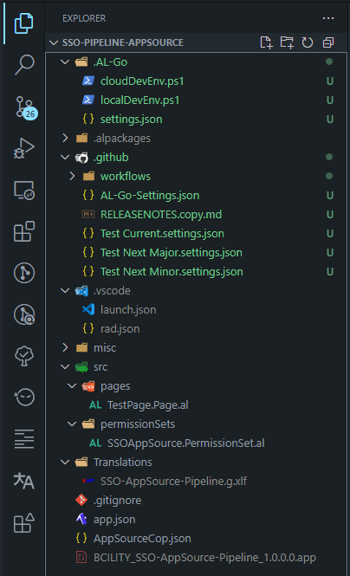
Task: Open the Git branch inspect icon
Action: click(24, 314)
